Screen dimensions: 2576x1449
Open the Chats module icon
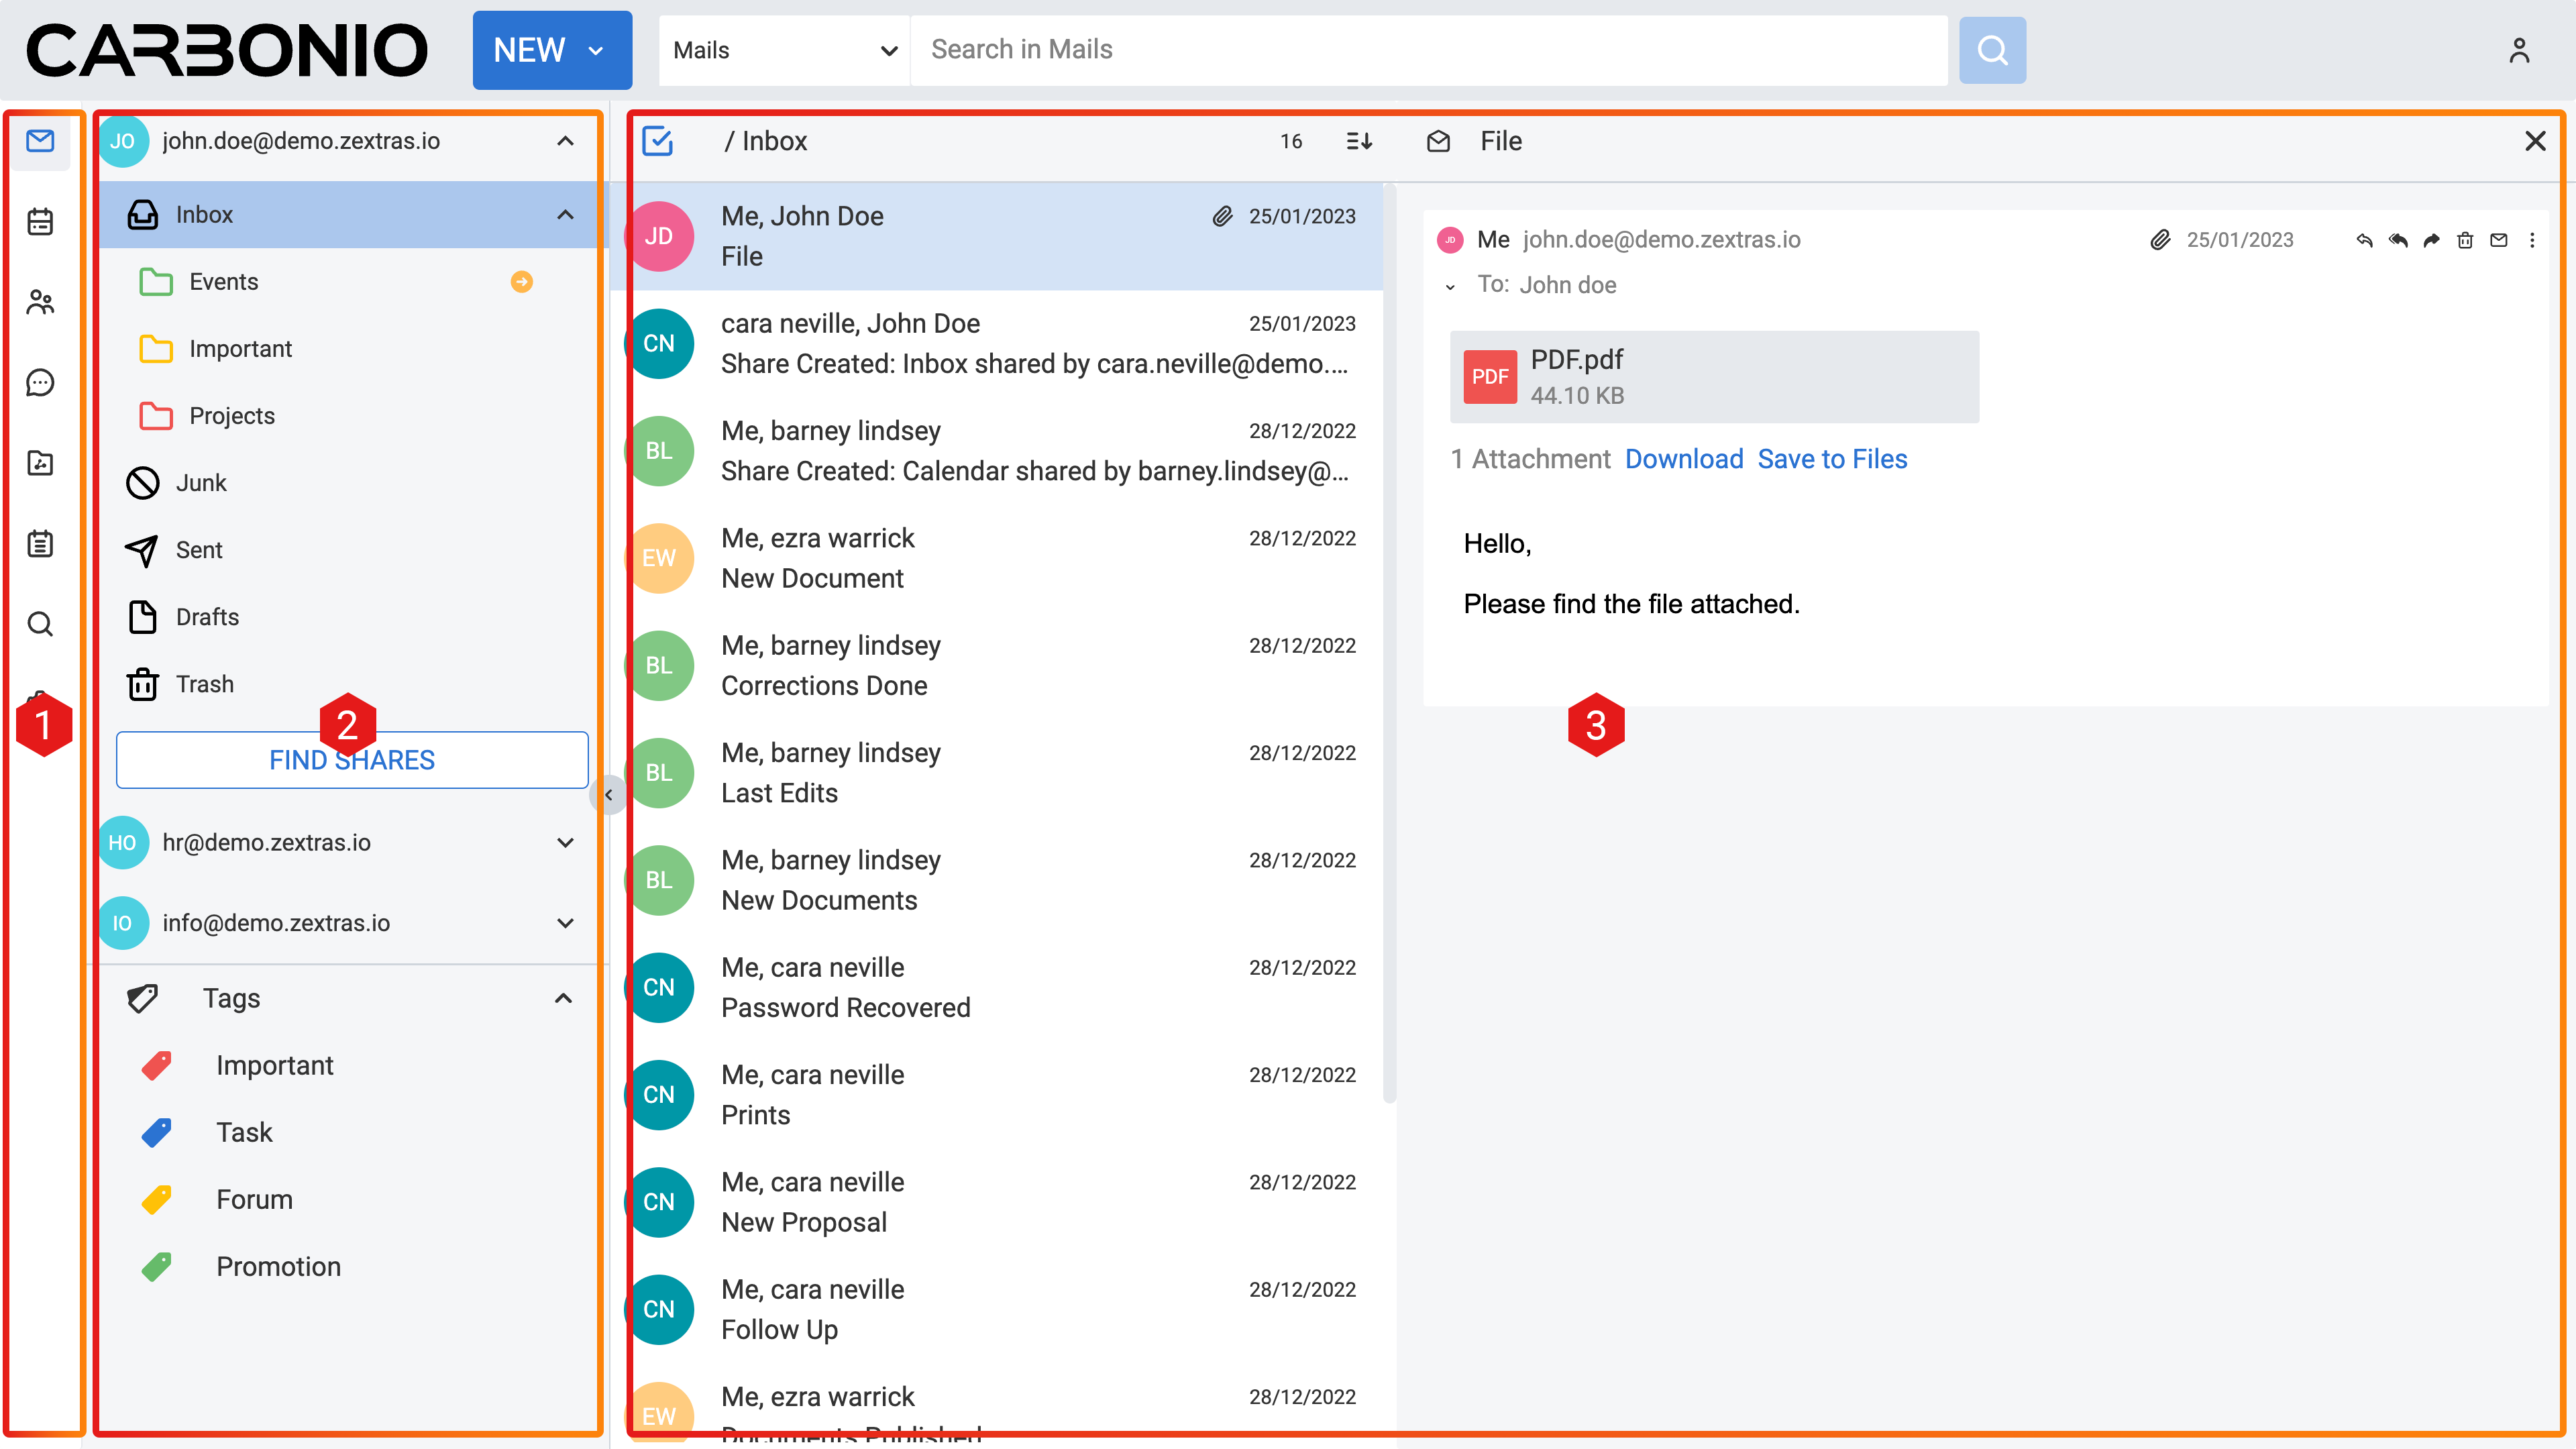40,382
